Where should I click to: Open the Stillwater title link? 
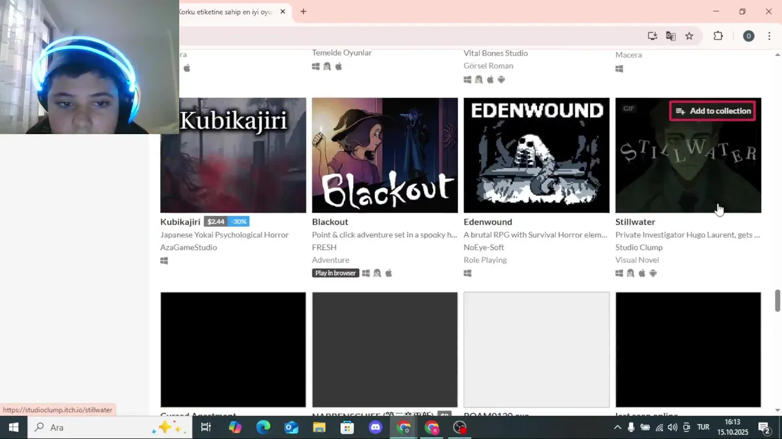point(635,222)
